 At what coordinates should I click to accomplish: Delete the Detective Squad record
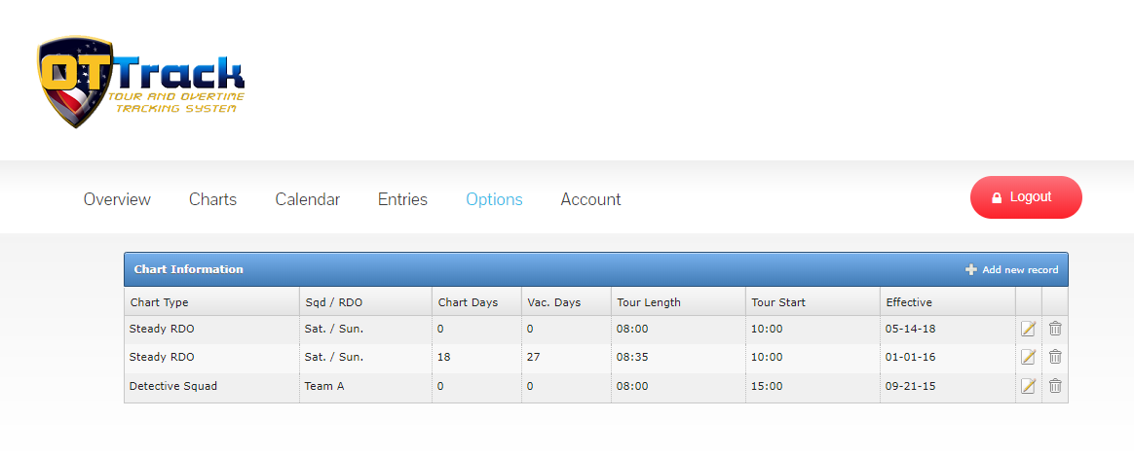tap(1055, 386)
